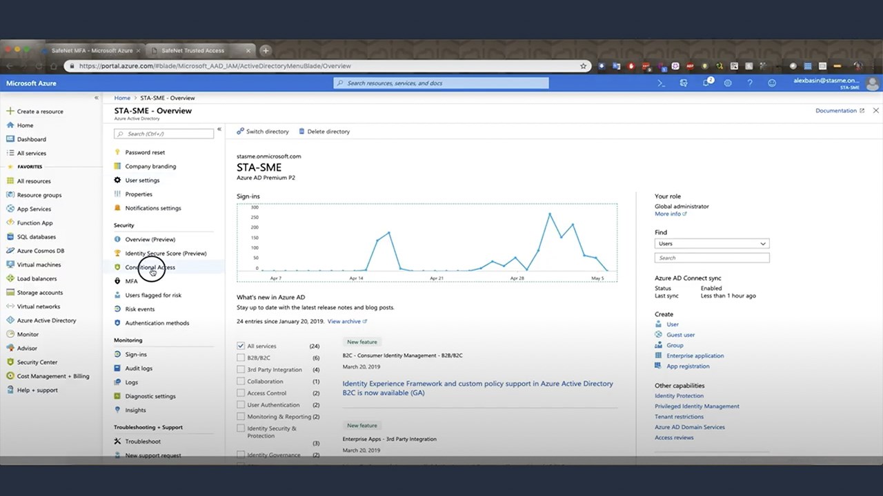This screenshot has height=496, width=883.
Task: Open the Help question mark icon
Action: [x=750, y=83]
